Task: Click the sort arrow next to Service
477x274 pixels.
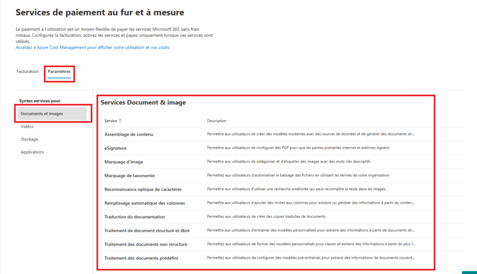Action: click(120, 121)
